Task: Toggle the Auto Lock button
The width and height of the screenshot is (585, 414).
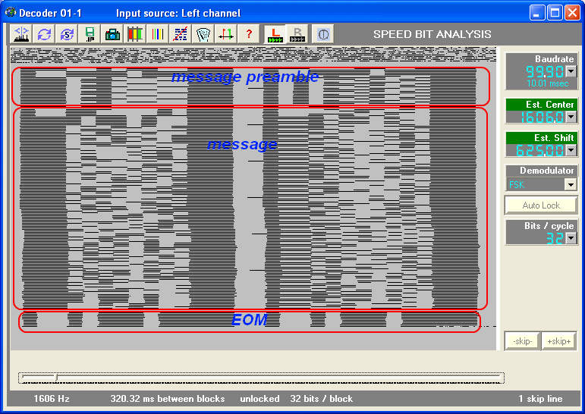Action: pos(540,205)
